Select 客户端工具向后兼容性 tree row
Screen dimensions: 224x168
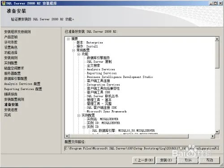coord(103,89)
